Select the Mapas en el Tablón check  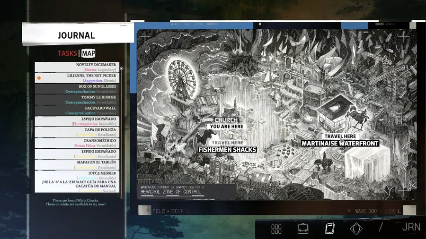pos(77,164)
